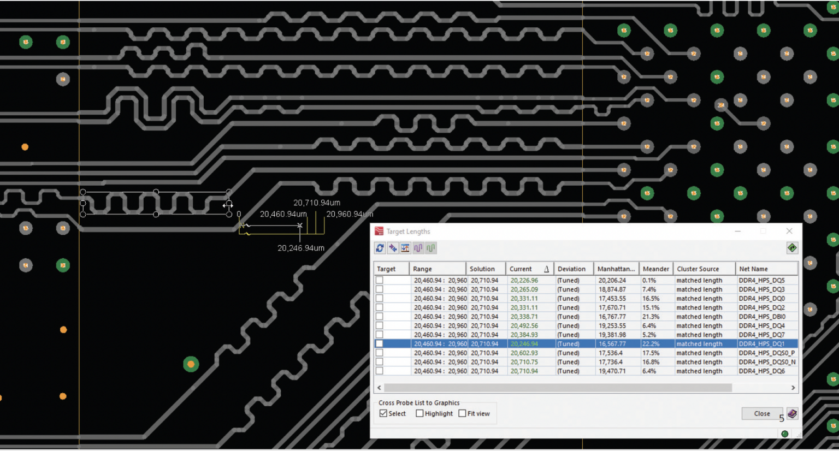Check the Target box for DDR4_HPS_DQ5
The height and width of the screenshot is (451, 839).
coord(381,280)
